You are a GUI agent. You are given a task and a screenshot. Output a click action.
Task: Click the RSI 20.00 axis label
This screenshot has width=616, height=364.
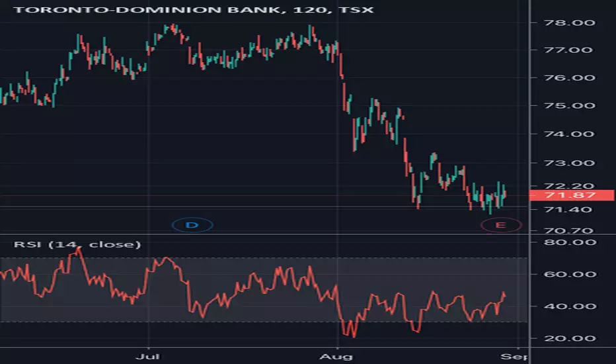tap(570, 338)
